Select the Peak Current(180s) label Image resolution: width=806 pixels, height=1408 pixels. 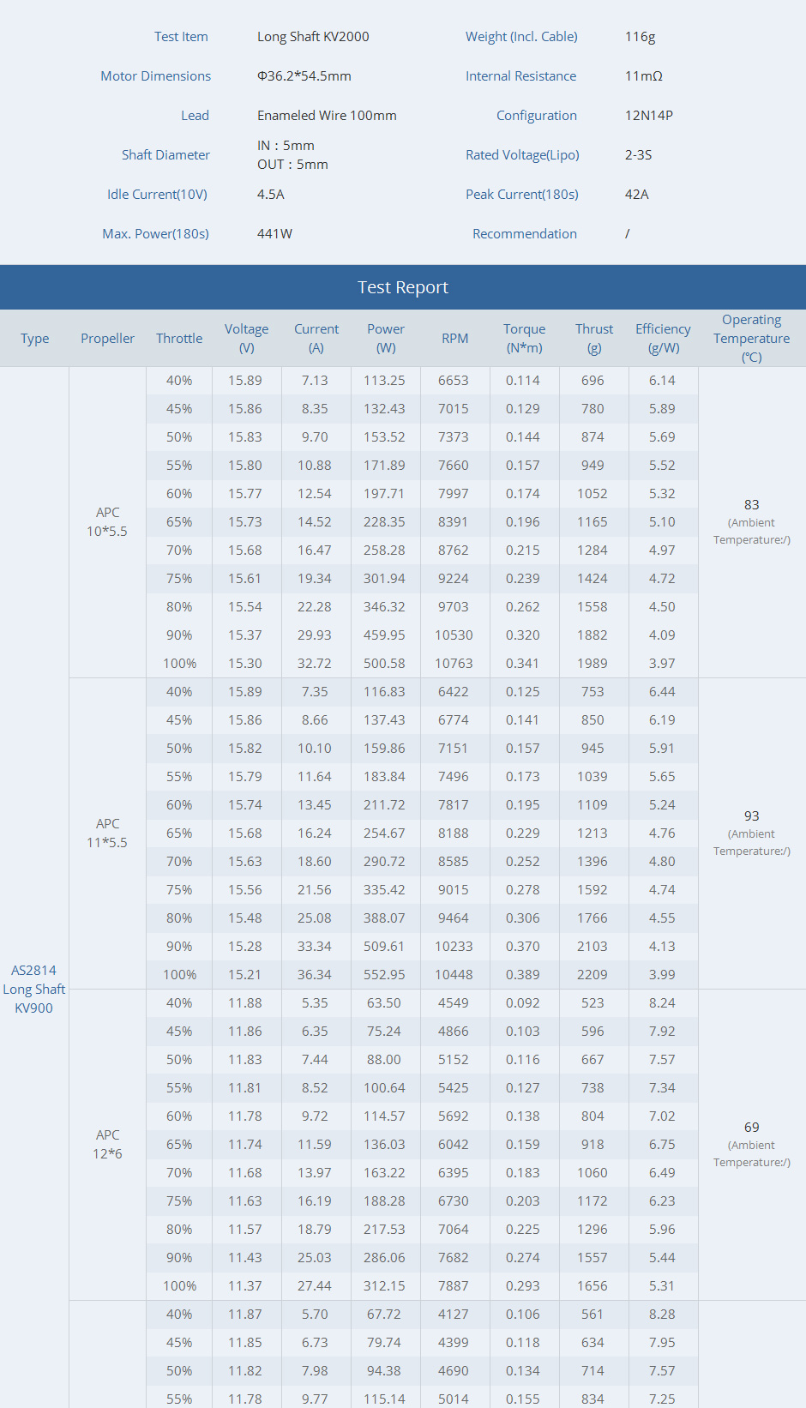[521, 195]
